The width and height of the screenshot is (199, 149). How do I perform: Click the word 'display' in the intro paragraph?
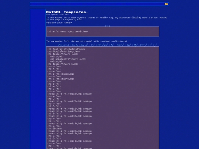click(136, 18)
